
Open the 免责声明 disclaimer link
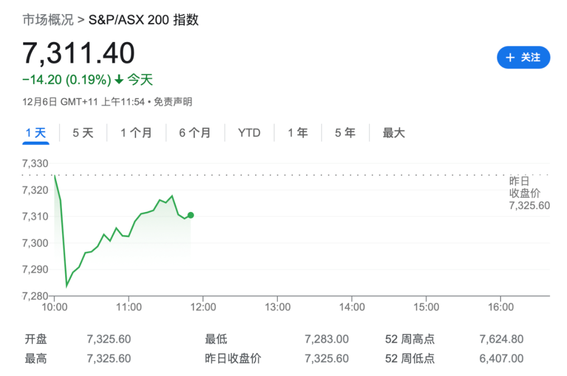pyautogui.click(x=173, y=102)
